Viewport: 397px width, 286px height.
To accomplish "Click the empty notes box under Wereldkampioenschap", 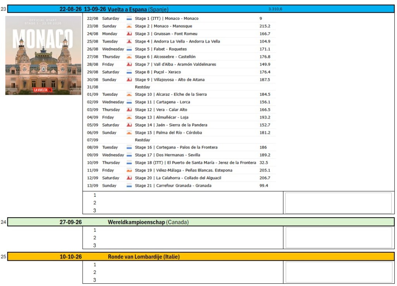I will tap(338, 237).
